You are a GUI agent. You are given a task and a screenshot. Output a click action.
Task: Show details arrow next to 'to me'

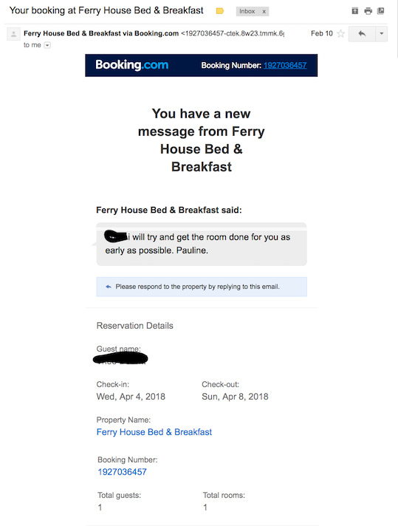[x=47, y=45]
